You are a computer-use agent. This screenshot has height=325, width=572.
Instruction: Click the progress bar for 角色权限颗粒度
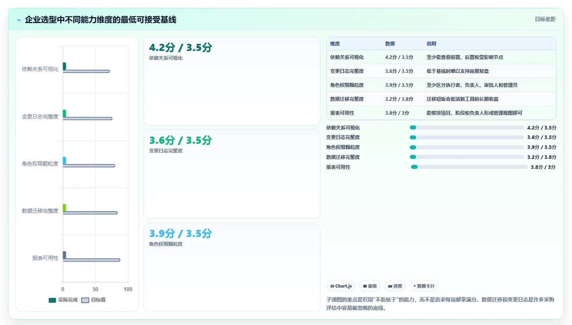click(x=467, y=147)
